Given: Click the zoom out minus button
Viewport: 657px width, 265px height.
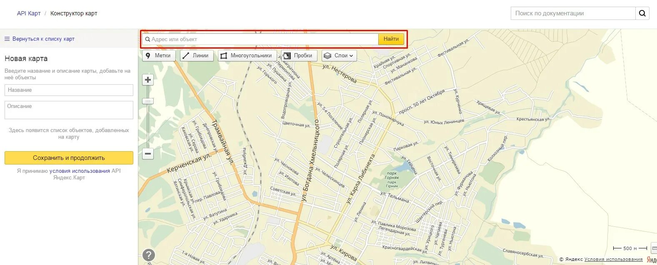Looking at the screenshot, I should (x=148, y=154).
